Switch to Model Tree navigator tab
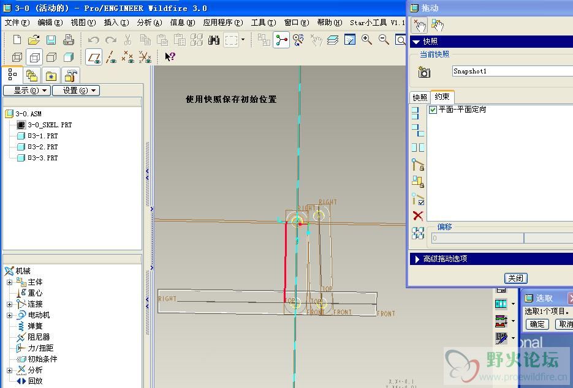The height and width of the screenshot is (388, 573). (12, 75)
